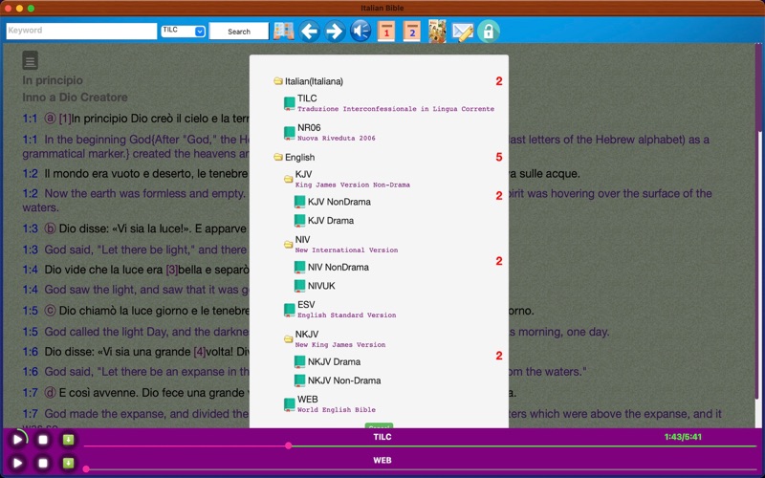
Task: Open the TILC version dropdown in toolbar
Action: pos(183,31)
